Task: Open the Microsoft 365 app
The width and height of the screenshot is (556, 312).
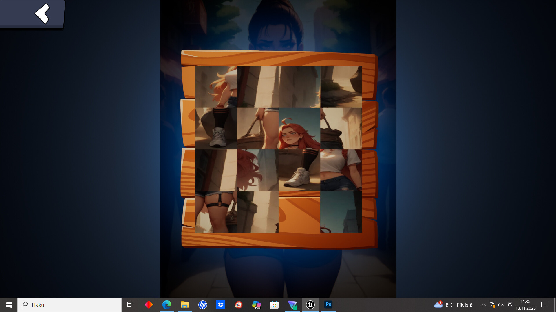Action: [x=257, y=304]
